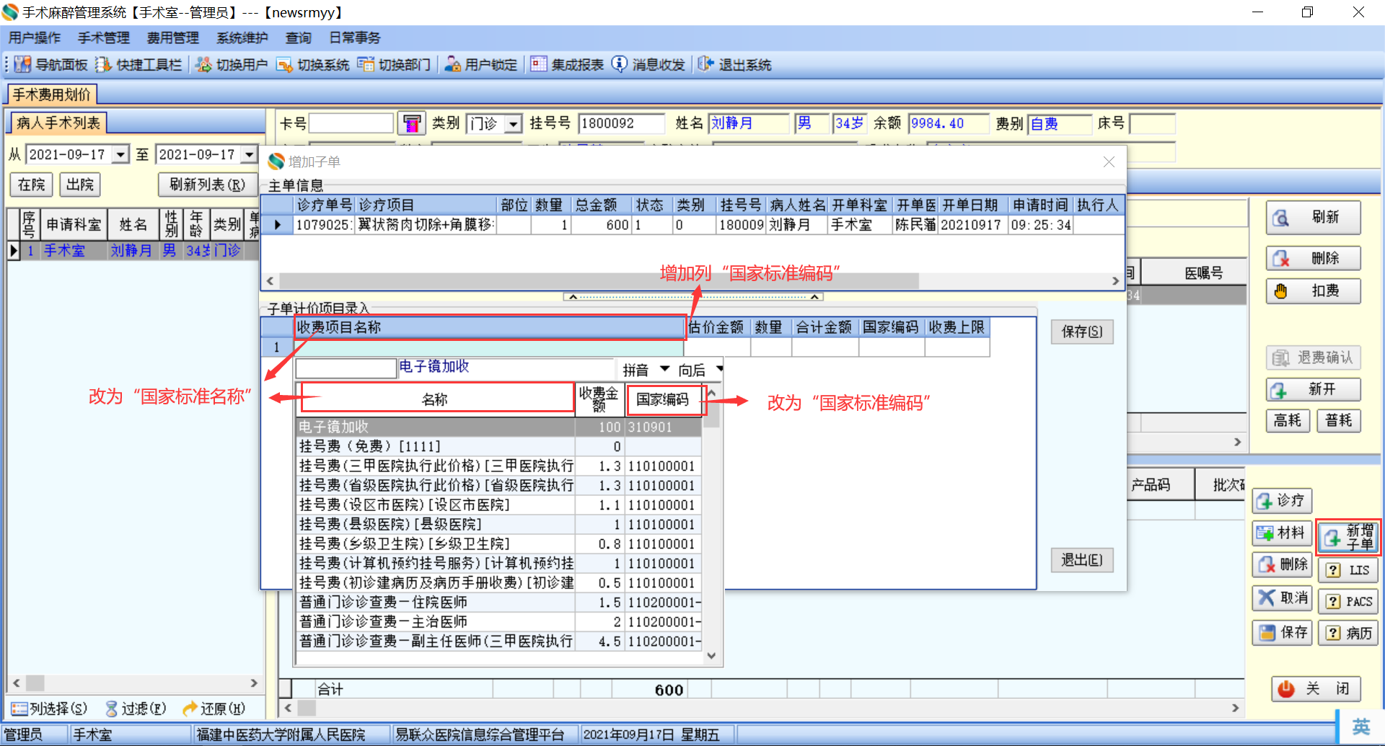Click the 出院 button

coord(80,185)
